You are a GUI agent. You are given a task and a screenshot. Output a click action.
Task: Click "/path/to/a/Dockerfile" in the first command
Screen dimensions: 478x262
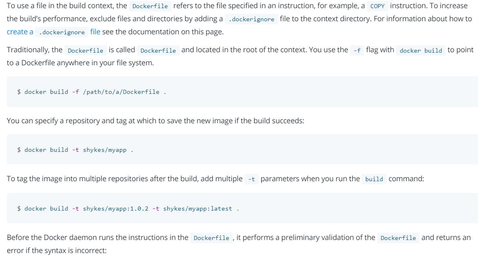[121, 92]
